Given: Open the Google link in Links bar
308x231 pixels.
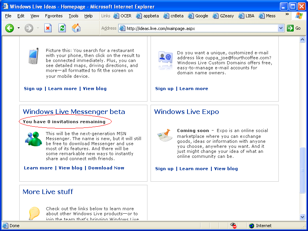Looking at the screenshot, I should click(198, 16).
